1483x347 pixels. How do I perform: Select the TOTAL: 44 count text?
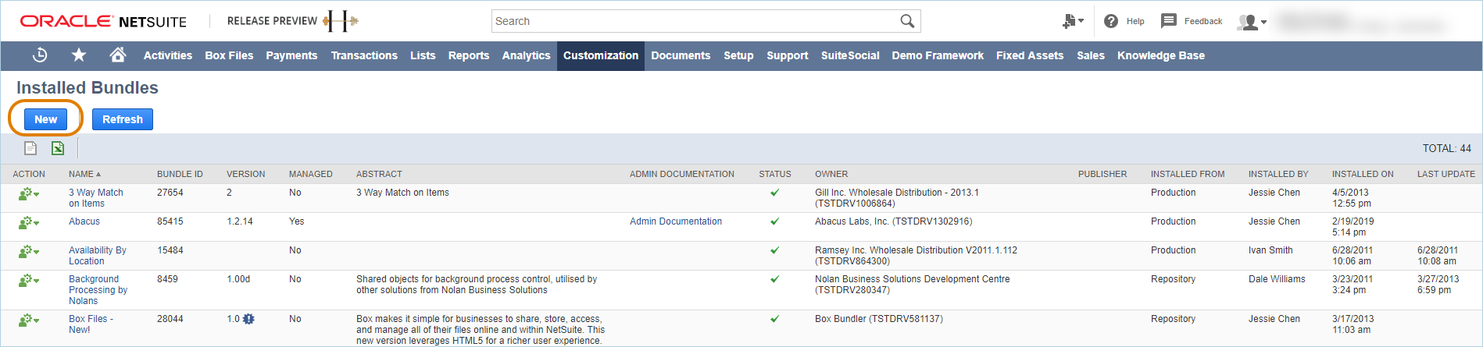(1446, 148)
